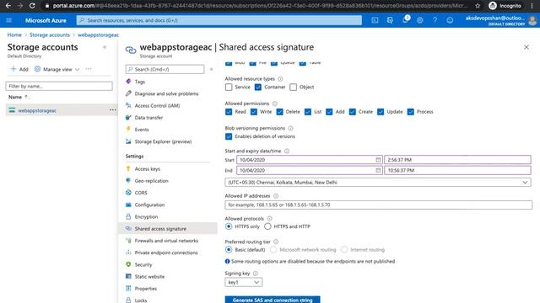Image resolution: width=540 pixels, height=303 pixels.
Task: Uncheck the Read permission
Action: click(229, 112)
